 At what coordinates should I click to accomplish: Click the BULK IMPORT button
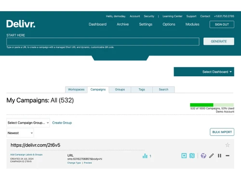(x=222, y=132)
